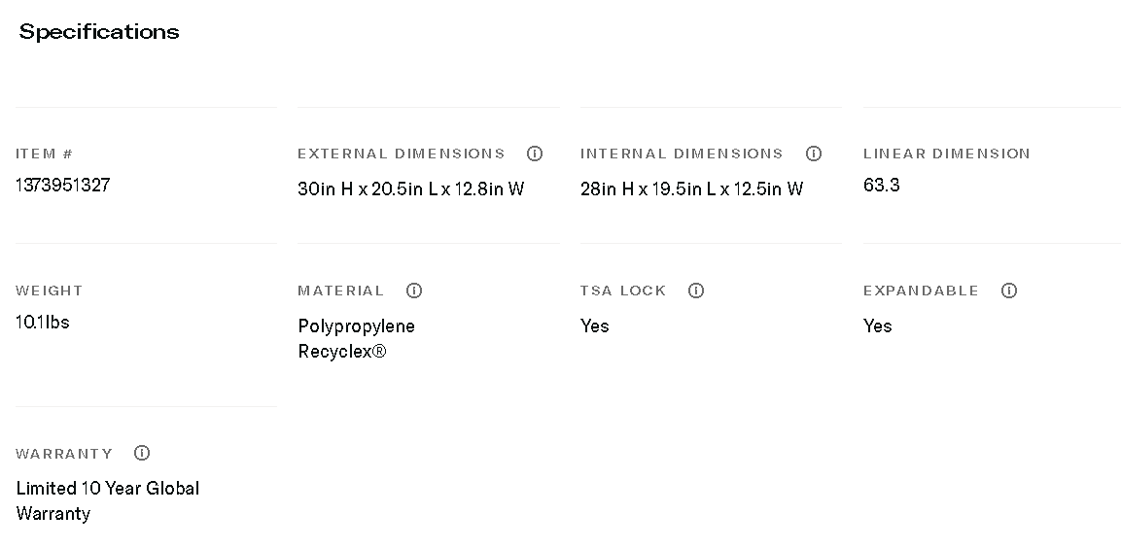Click the Limited 10 Year Global Warranty text
1121x548 pixels.
pyautogui.click(x=107, y=500)
